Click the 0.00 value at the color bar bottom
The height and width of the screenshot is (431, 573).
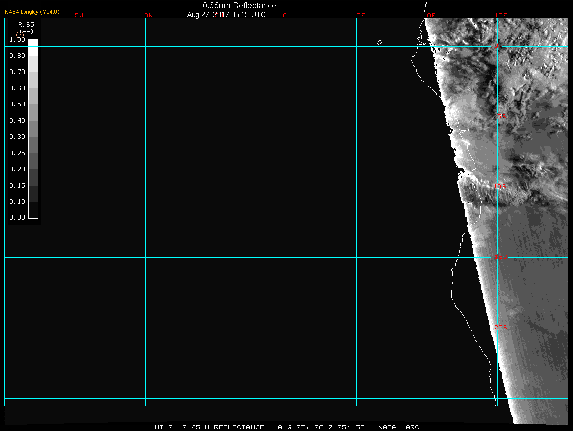click(17, 218)
